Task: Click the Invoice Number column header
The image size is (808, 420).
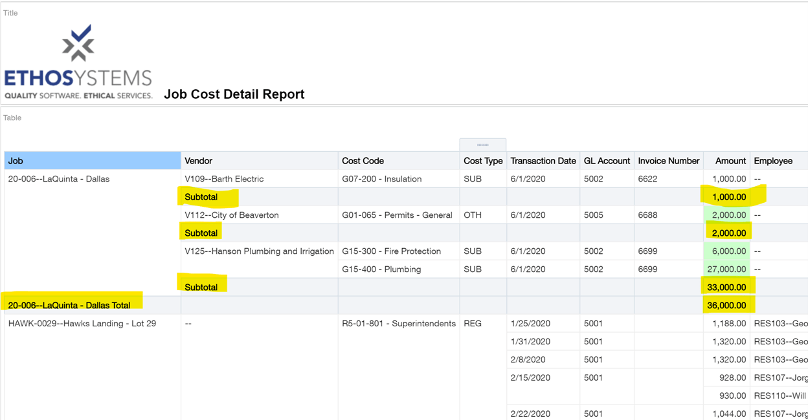Action: (x=668, y=161)
